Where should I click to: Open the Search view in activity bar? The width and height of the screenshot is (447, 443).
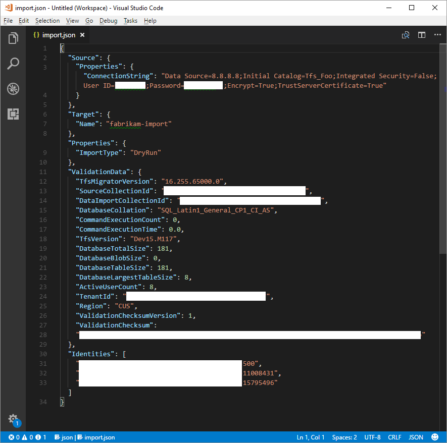[x=13, y=64]
